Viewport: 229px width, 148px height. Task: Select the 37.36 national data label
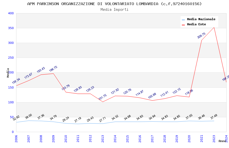coord(41,117)
